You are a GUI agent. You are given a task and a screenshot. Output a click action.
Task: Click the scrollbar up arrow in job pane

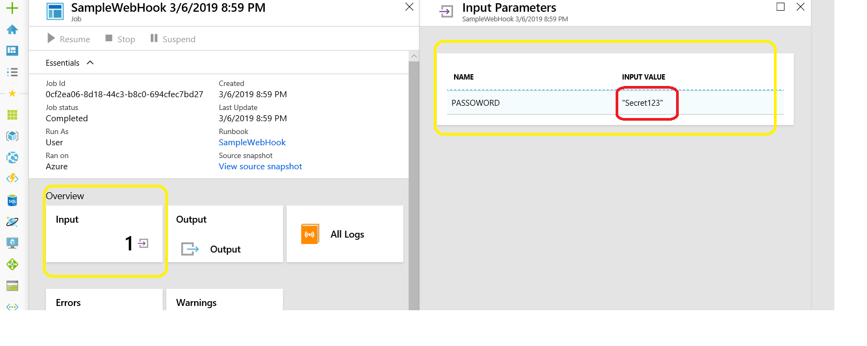413,56
